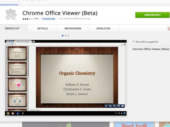Click the star rating of the extension
This screenshot has width=170, height=127.
(x=28, y=19)
